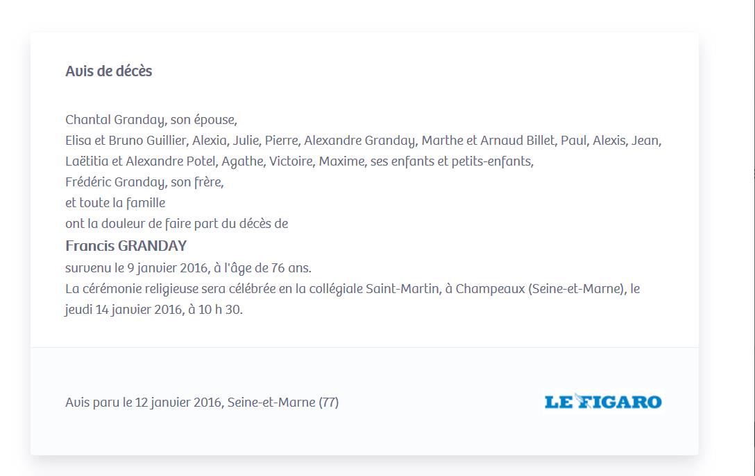Click the Seine-et-Marne (77) location text
The image size is (755, 476).
(283, 402)
